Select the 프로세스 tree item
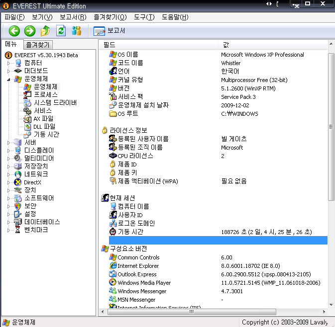Viewport: 335px width, 327px height. tap(46, 94)
